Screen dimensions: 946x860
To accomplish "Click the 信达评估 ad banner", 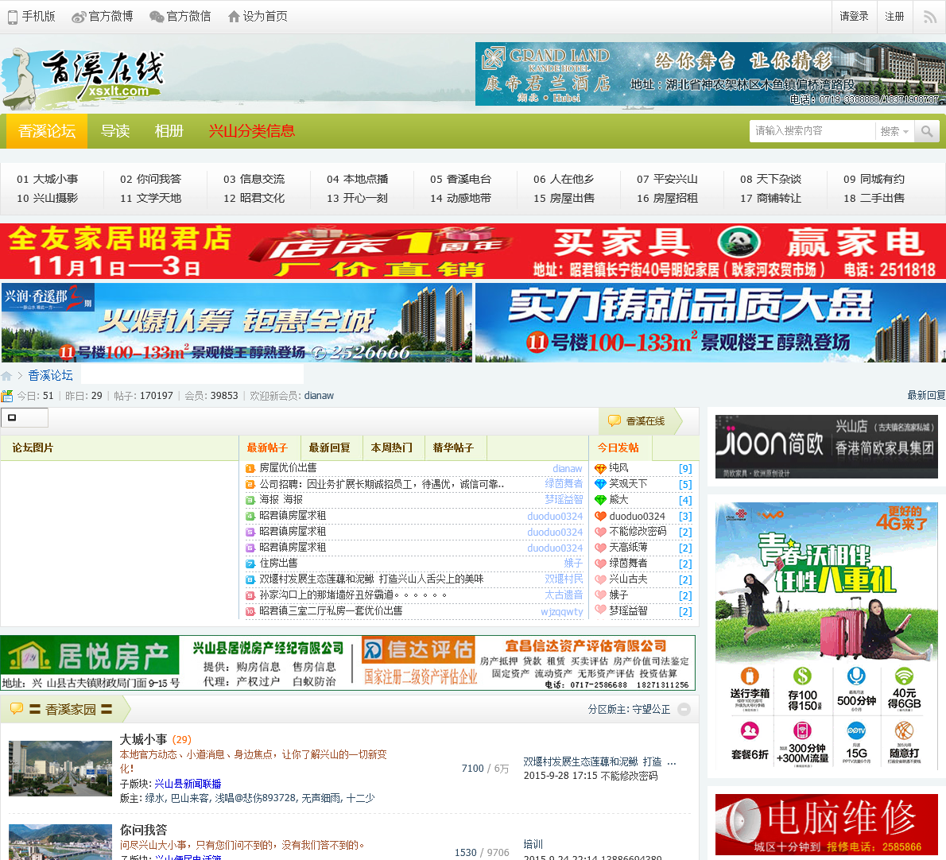I will (529, 663).
